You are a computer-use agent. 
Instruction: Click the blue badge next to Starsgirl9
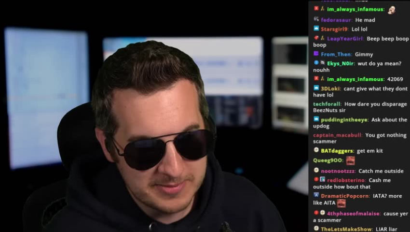316,29
